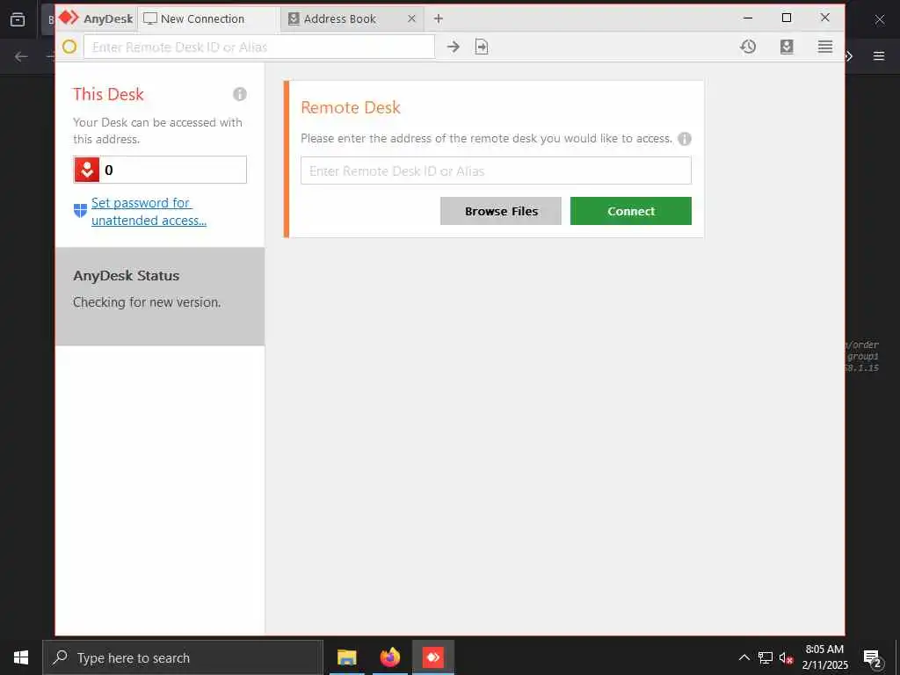This screenshot has width=900, height=675.
Task: Open Firefox from the taskbar
Action: (390, 657)
